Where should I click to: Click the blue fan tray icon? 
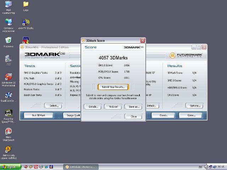tap(215, 167)
